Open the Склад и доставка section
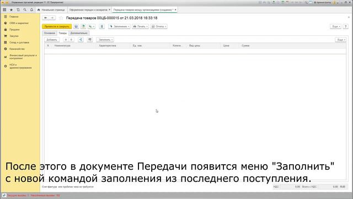The height and width of the screenshot is (199, 353). click(19, 43)
